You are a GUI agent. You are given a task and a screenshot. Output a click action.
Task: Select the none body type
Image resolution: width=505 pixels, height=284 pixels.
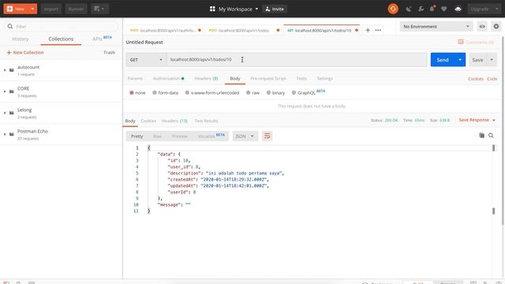(137, 93)
